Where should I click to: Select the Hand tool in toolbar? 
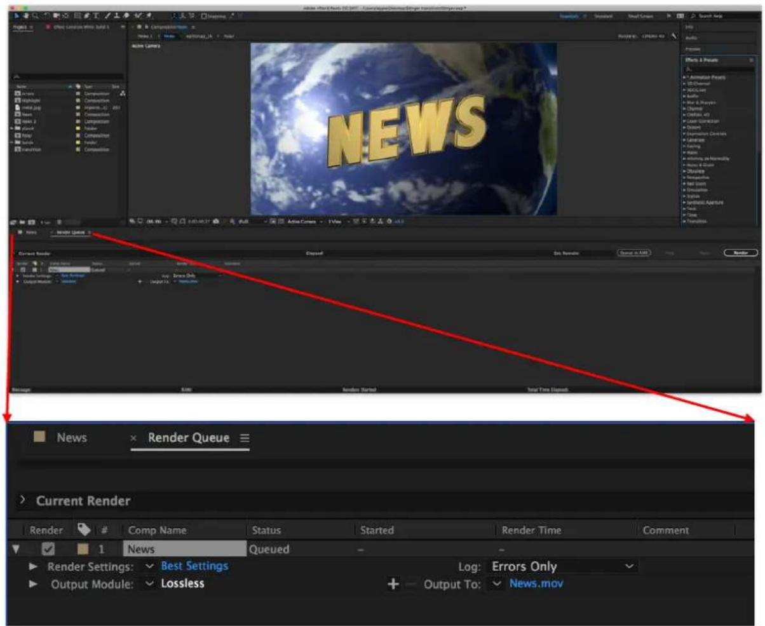coord(27,16)
